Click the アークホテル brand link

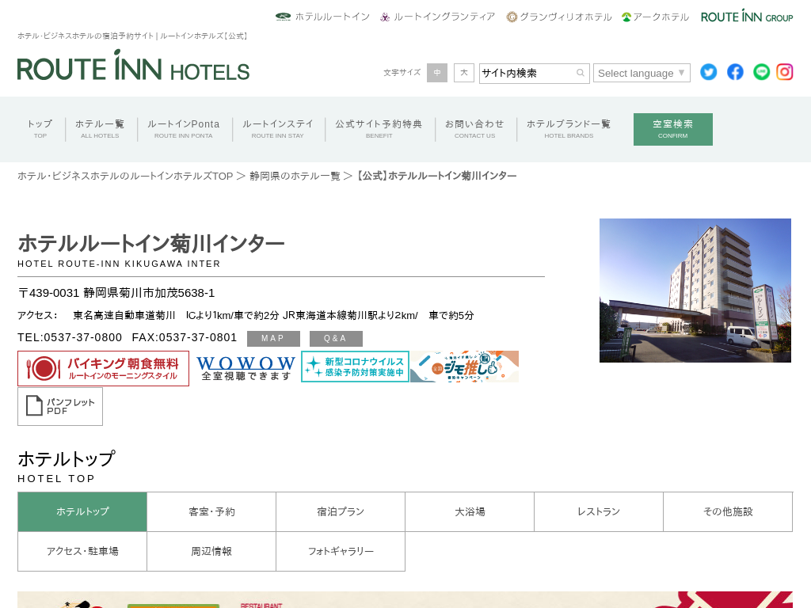pos(655,17)
